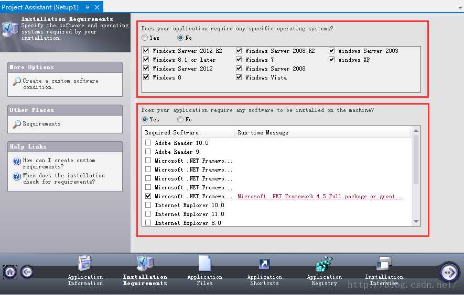
Task: Click the pin icon on Project Assistant tab
Action: [x=88, y=7]
